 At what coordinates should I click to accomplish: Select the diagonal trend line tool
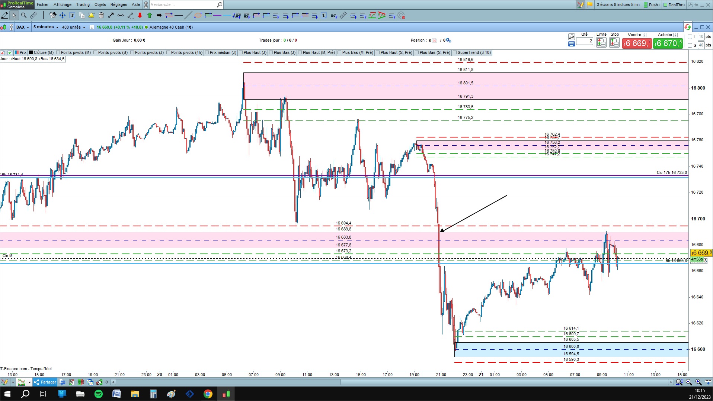pos(188,15)
